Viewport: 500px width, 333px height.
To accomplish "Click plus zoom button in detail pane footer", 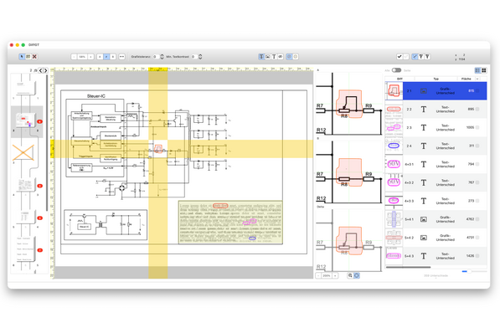I will tap(335, 275).
